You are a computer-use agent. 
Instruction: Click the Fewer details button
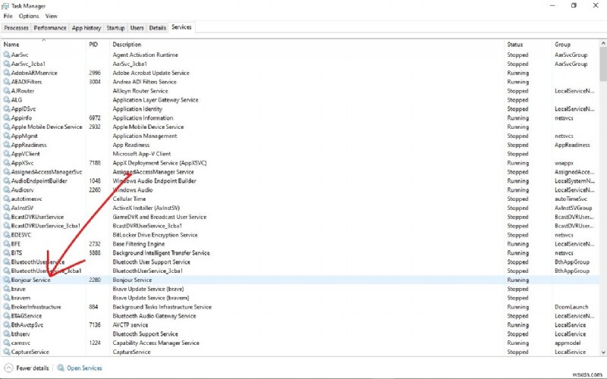pyautogui.click(x=27, y=368)
